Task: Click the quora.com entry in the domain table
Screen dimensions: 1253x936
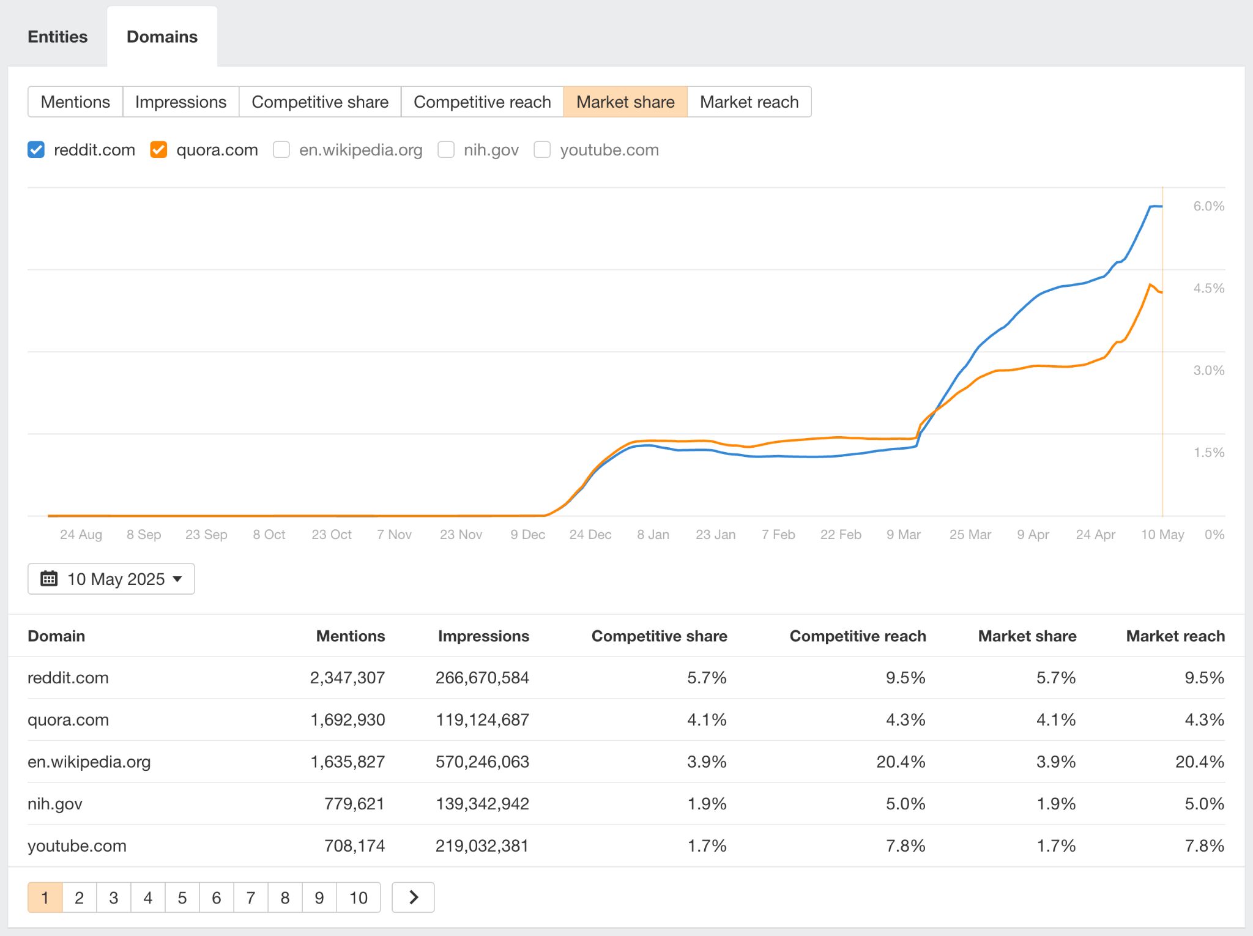Action: click(68, 719)
